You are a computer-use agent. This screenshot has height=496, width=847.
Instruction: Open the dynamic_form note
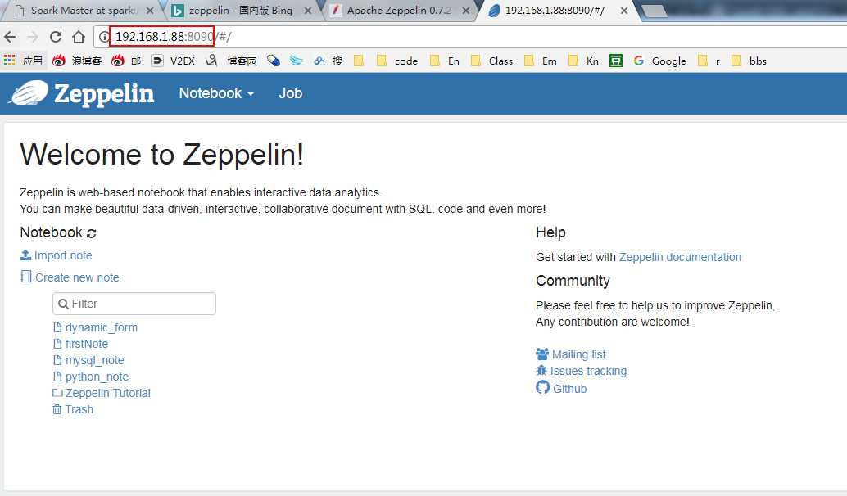point(96,327)
